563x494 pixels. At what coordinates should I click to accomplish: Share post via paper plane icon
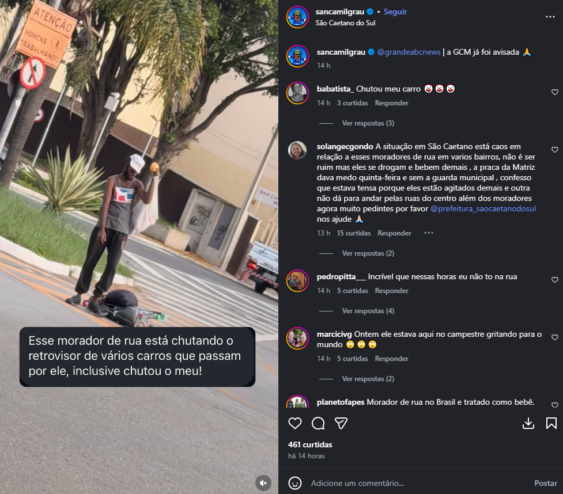pos(341,423)
